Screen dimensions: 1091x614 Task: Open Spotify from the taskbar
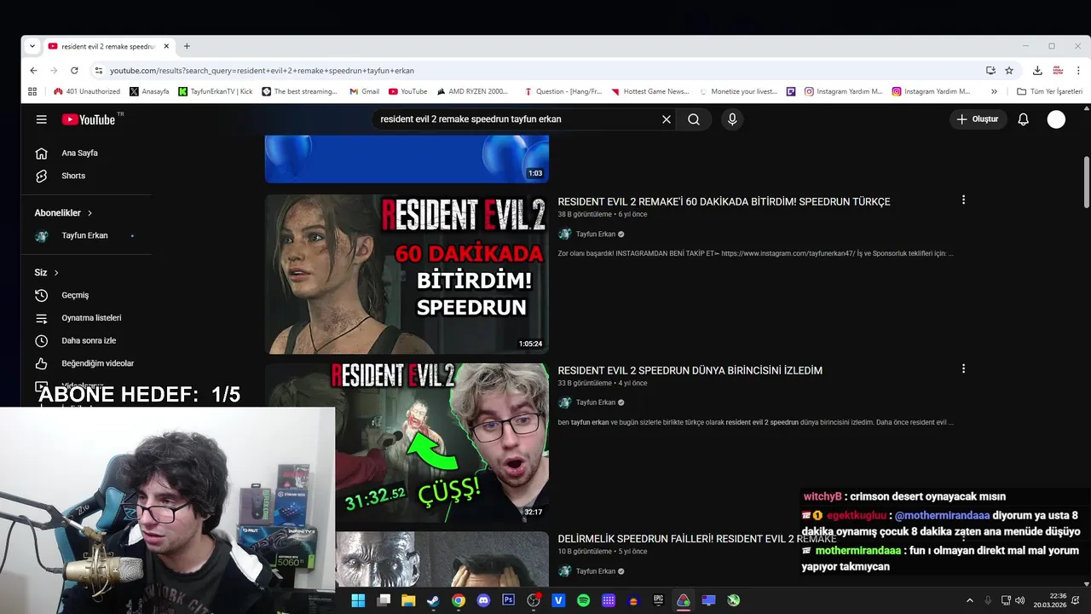click(x=583, y=600)
